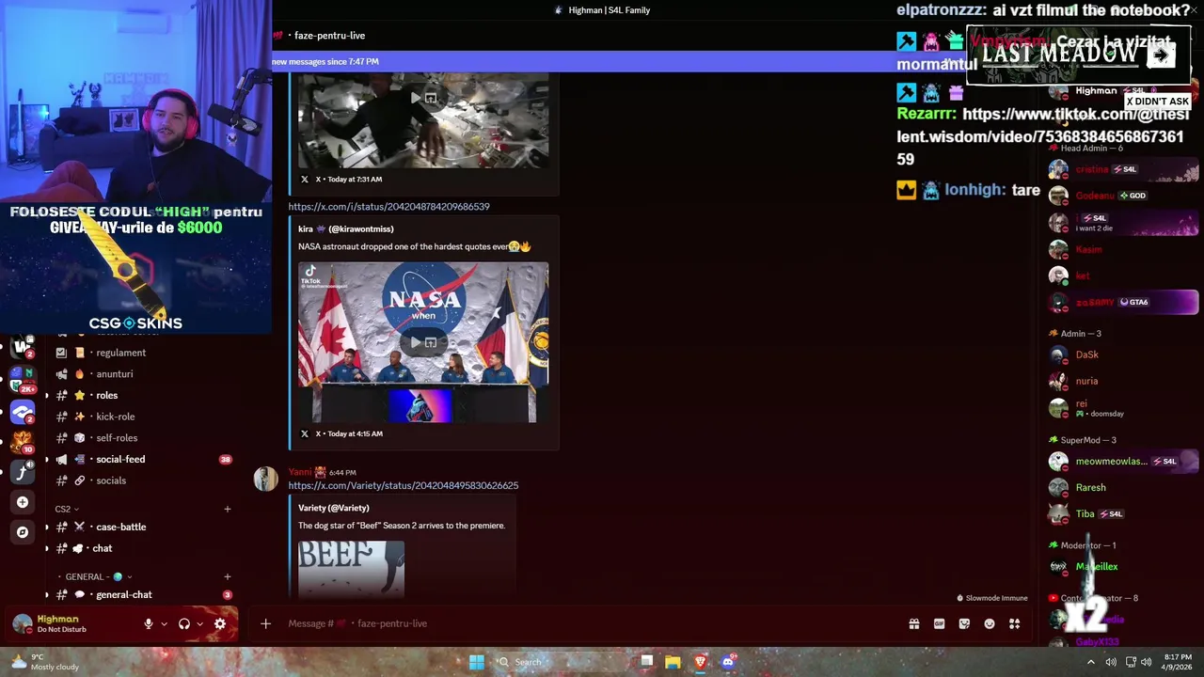Show hidden tray icons chevron

[x=1090, y=662]
